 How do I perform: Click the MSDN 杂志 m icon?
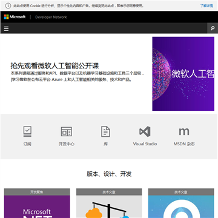[184, 131]
